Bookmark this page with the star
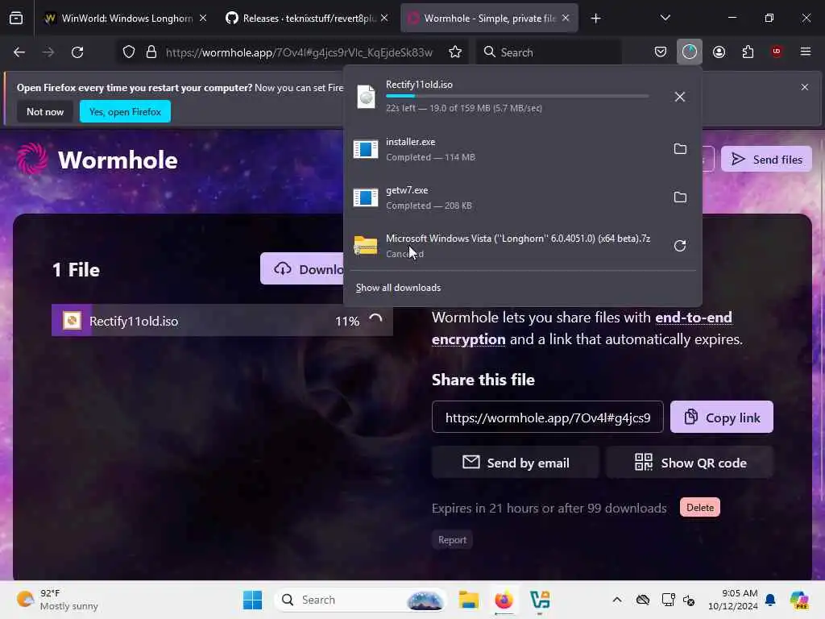Viewport: 825px width, 619px height. pyautogui.click(x=455, y=52)
